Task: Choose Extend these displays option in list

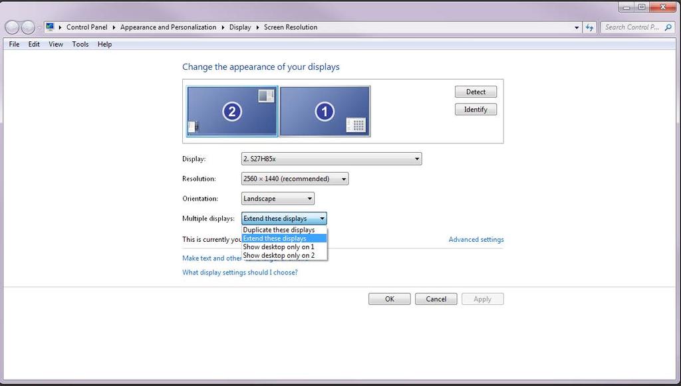Action: (x=284, y=238)
